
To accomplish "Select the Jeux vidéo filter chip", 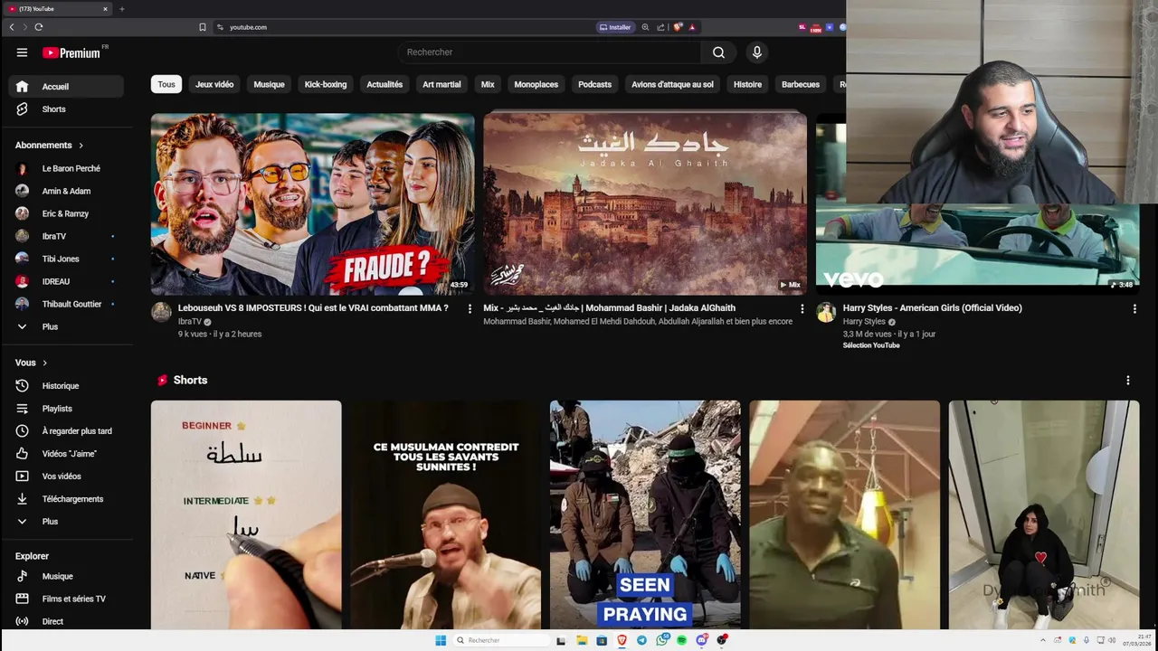I will click(214, 85).
